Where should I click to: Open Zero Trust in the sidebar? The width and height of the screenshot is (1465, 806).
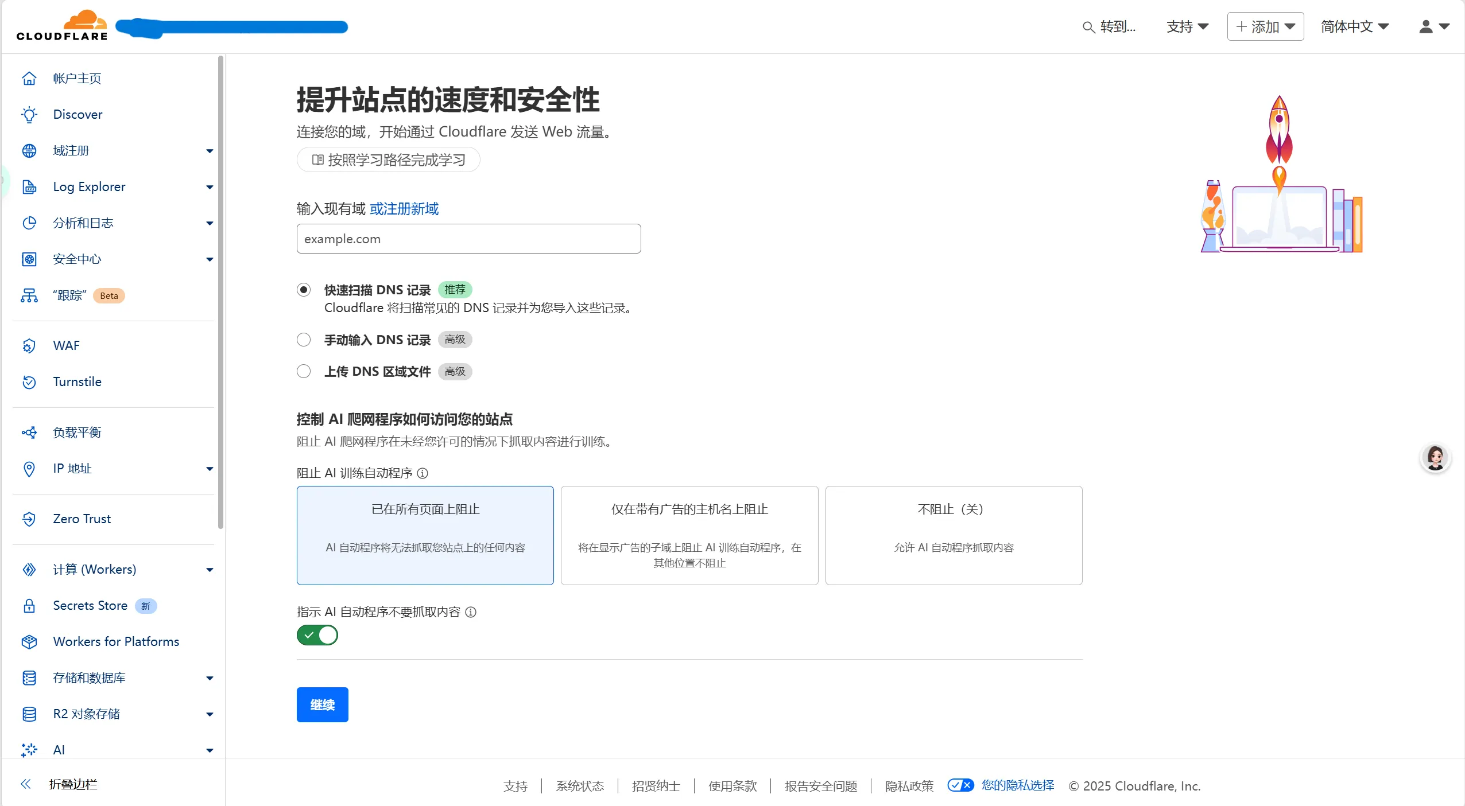(x=82, y=519)
